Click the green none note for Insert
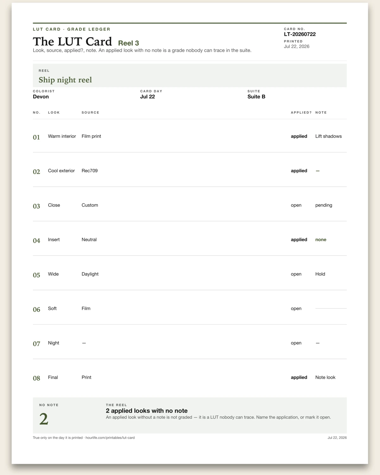Image resolution: width=380 pixels, height=475 pixels. [x=321, y=240]
